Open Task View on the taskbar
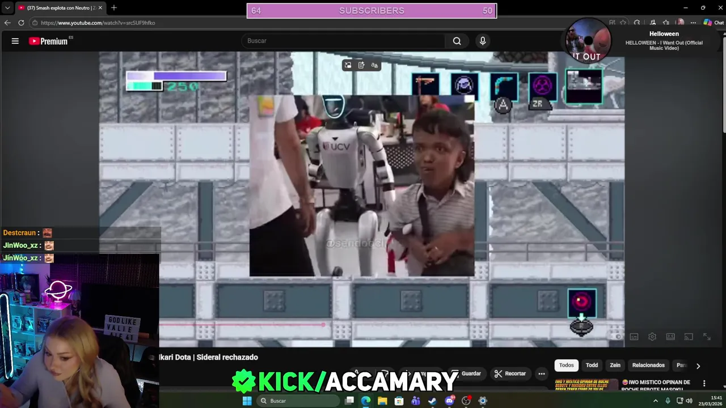Image resolution: width=726 pixels, height=408 pixels. pos(349,401)
